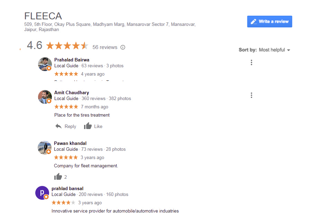The image size is (311, 217).
Task: Open prahlad bansal reviewer name link
Action: click(x=67, y=188)
